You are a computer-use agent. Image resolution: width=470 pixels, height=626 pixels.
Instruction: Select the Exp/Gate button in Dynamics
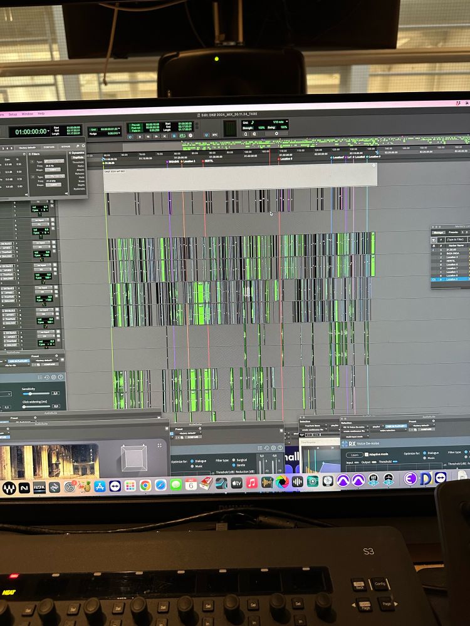(78, 157)
